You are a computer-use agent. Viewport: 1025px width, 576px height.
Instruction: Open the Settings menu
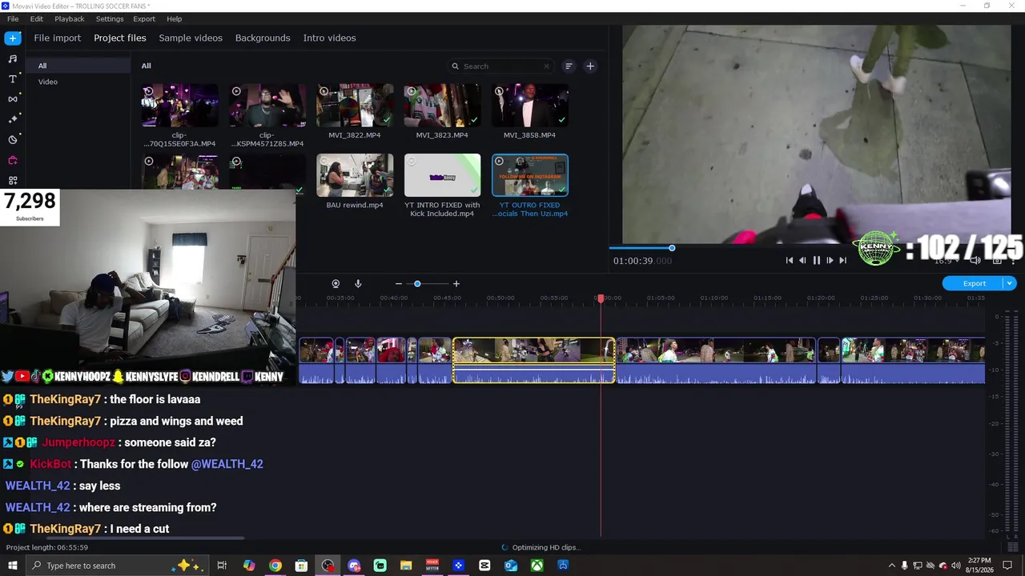110,18
